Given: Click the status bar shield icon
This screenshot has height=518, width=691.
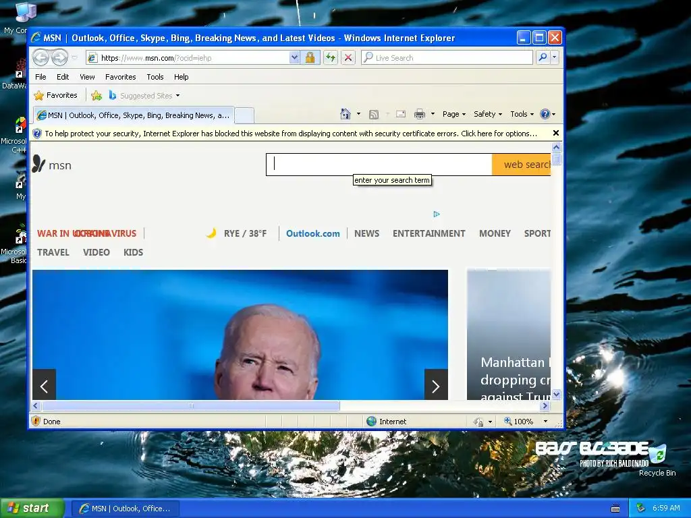Looking at the screenshot, I should pyautogui.click(x=36, y=421).
